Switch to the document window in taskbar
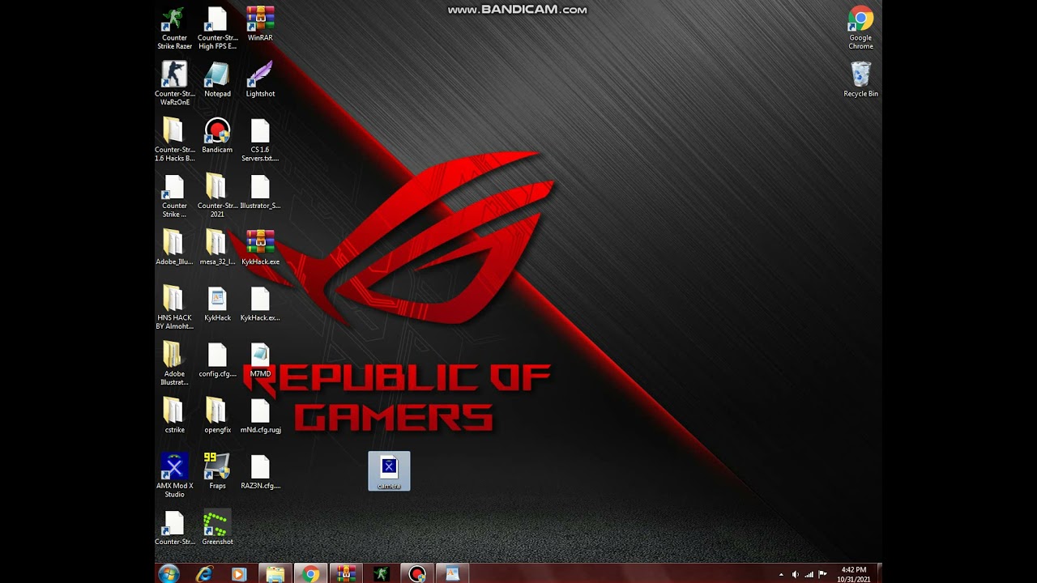Screen dimensions: 1037x583 pos(452,574)
